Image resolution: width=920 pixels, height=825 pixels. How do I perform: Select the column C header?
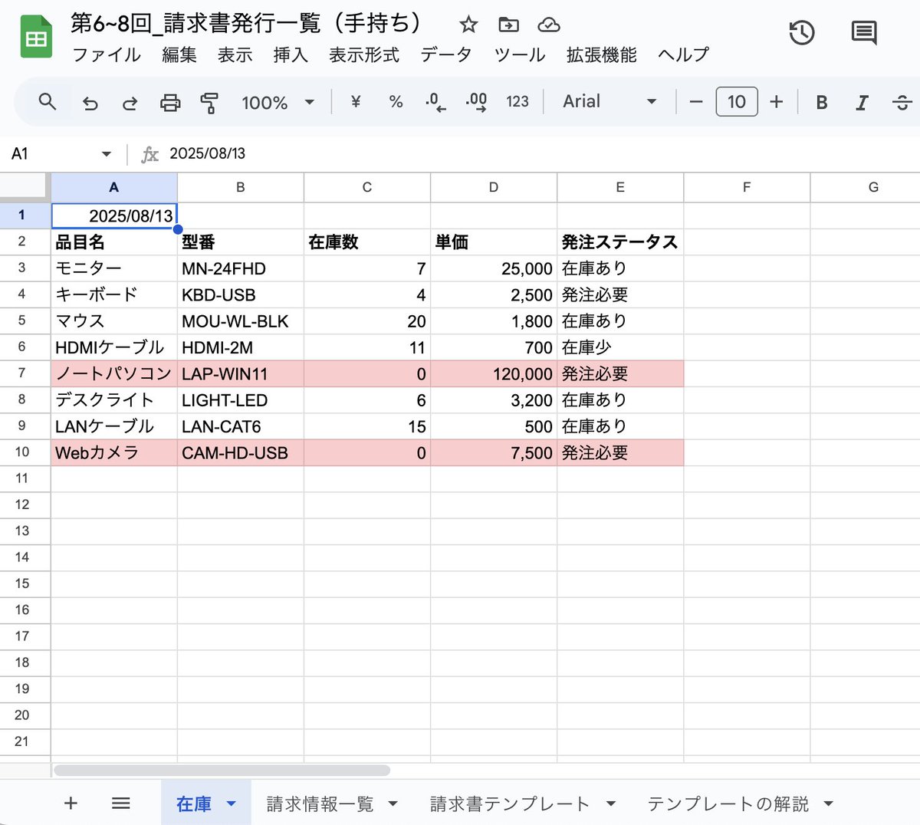coord(367,187)
